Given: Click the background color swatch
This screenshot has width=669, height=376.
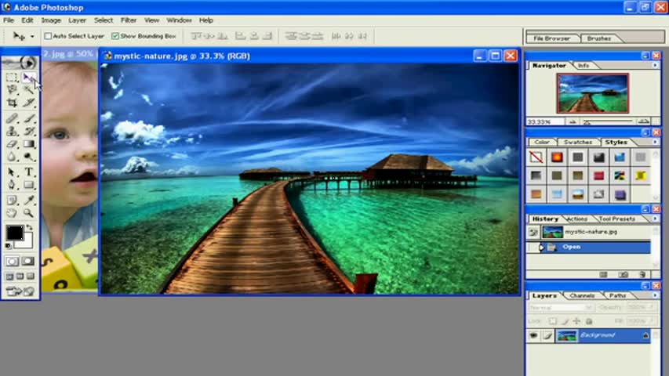Looking at the screenshot, I should pyautogui.click(x=27, y=243).
